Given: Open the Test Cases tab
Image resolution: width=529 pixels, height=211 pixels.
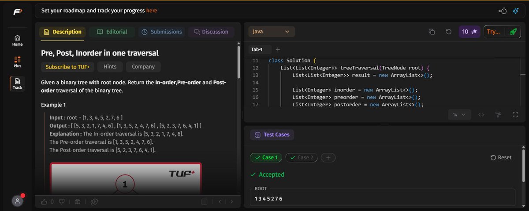Looking at the screenshot, I should [x=272, y=135].
